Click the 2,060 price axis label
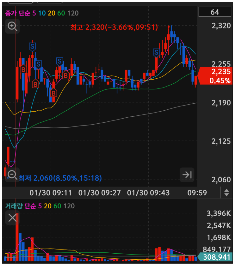 point(221,180)
